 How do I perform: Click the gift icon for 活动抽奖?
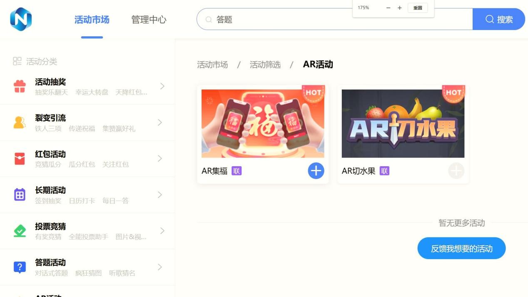click(x=20, y=86)
